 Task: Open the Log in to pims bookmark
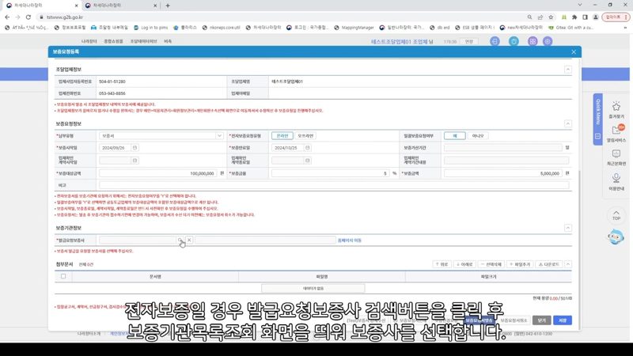coord(150,28)
